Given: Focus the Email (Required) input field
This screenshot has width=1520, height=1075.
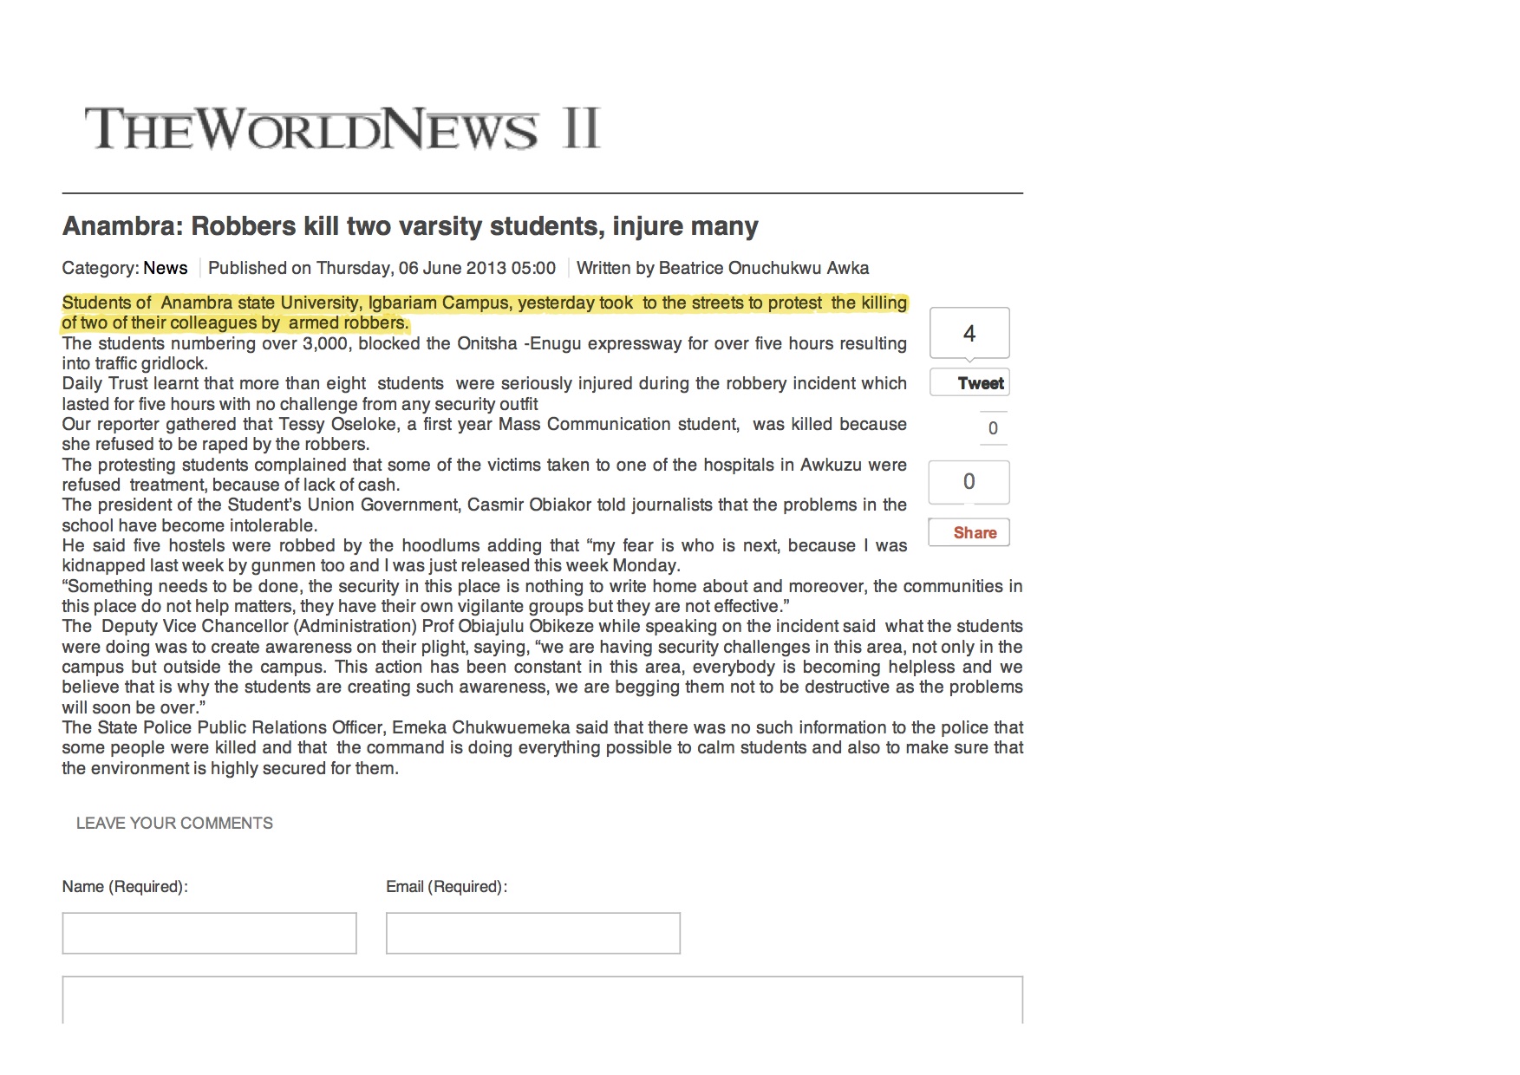Looking at the screenshot, I should [533, 933].
